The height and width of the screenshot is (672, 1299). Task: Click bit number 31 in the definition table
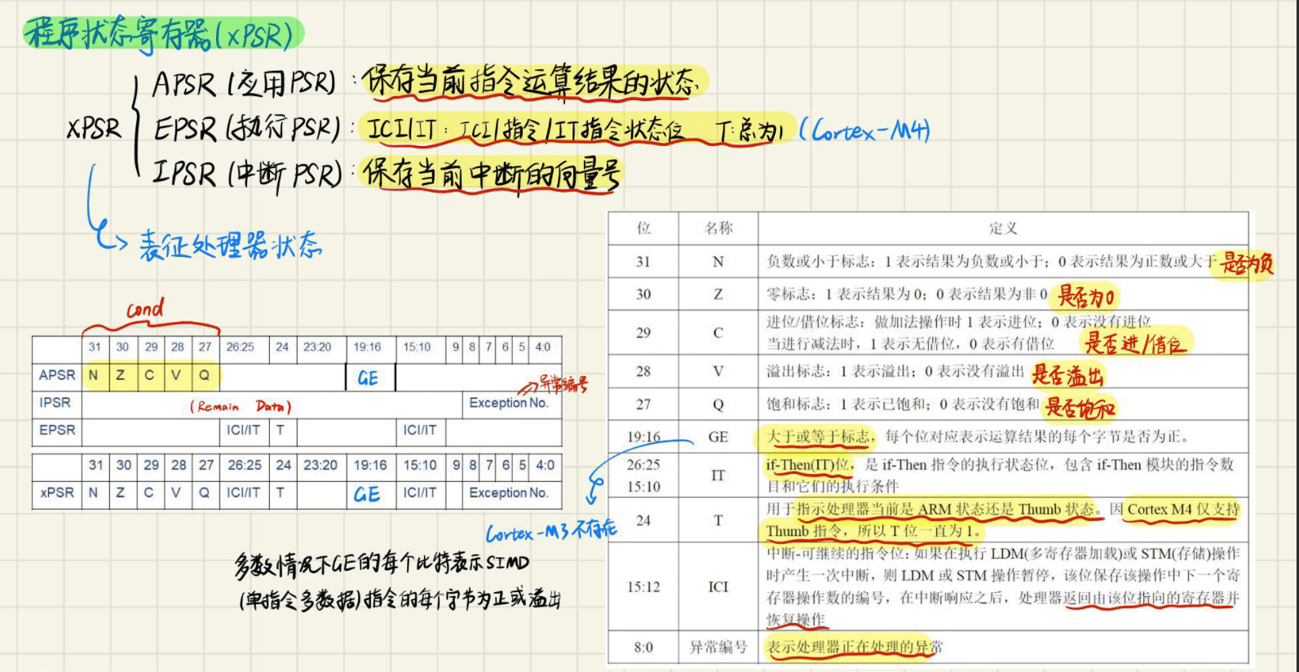[x=643, y=262]
